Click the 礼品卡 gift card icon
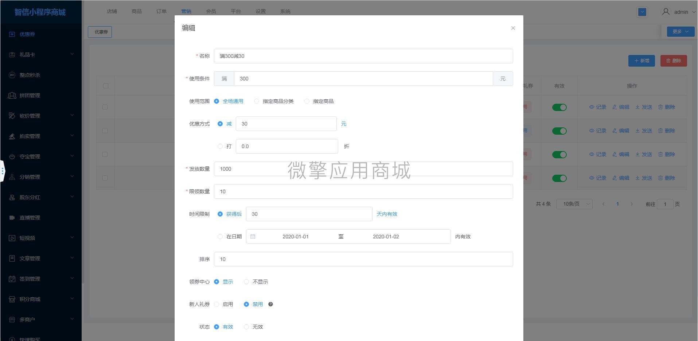Viewport: 698px width, 341px height. point(12,55)
